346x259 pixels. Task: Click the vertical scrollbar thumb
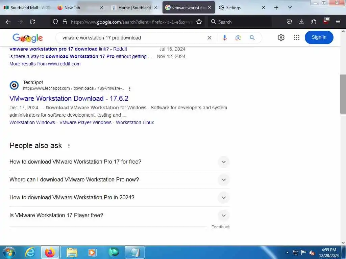(343, 94)
